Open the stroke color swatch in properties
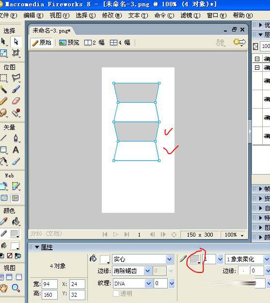The height and width of the screenshot is (303, 270). [195, 259]
